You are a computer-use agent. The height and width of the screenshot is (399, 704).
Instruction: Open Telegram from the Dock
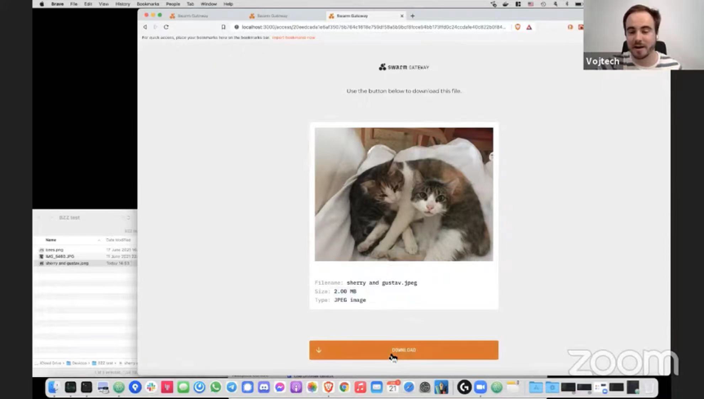tap(232, 387)
